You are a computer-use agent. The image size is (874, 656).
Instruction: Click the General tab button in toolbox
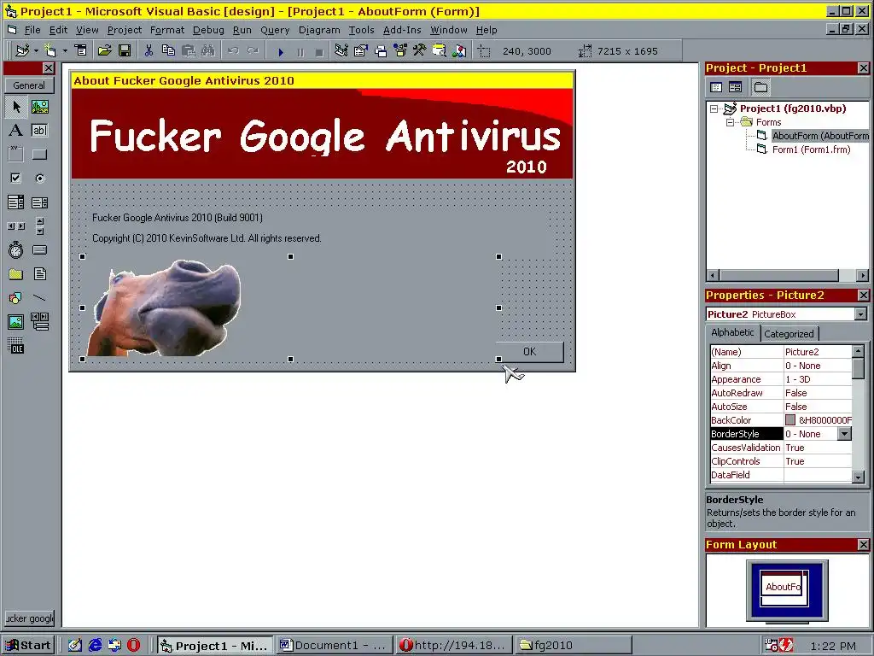click(29, 85)
